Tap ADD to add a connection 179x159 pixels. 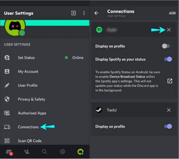click(x=172, y=13)
